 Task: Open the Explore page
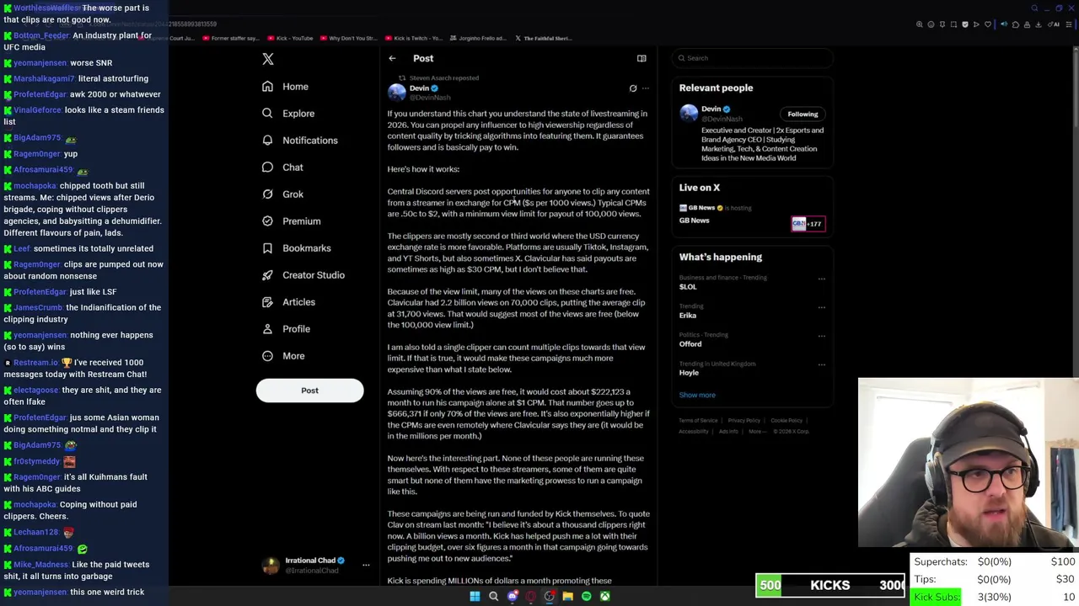[288, 114]
